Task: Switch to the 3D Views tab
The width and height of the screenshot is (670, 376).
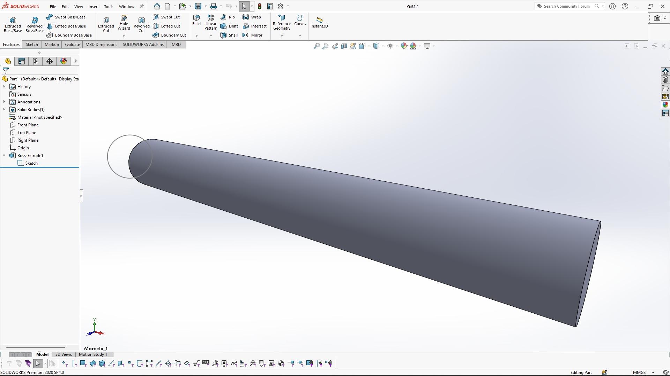Action: [64, 354]
